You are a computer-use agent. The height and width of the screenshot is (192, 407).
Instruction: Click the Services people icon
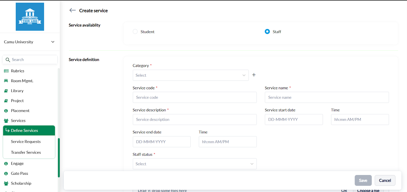point(6,121)
